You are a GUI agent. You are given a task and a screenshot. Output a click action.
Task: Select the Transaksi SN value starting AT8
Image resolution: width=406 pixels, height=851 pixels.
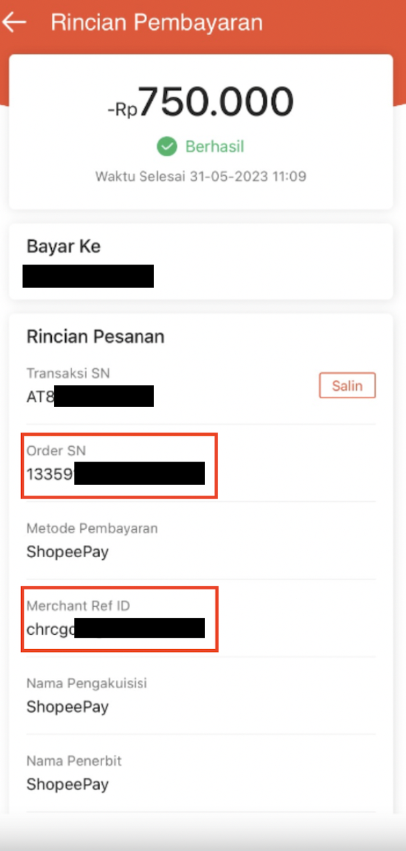pos(90,396)
